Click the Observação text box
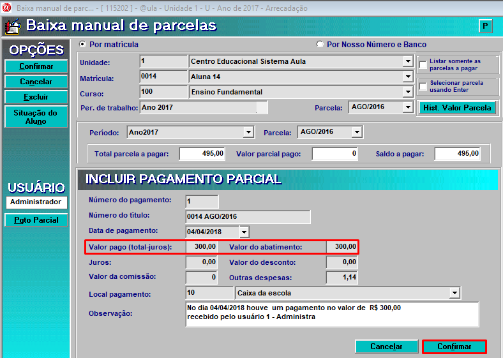Image resolution: width=503 pixels, height=358 pixels. [332, 314]
